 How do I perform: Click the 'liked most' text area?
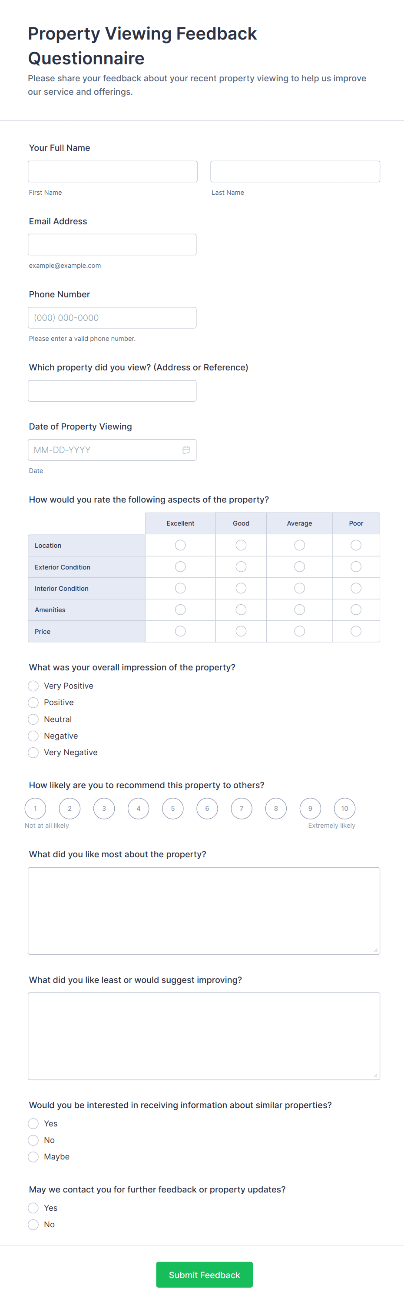click(x=204, y=911)
